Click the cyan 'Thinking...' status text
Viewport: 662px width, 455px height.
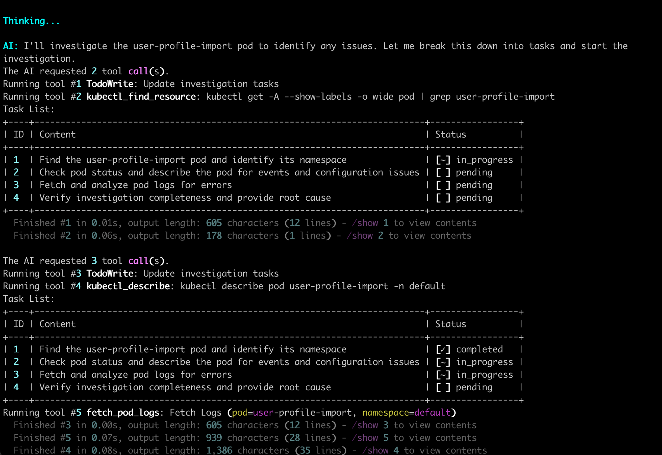pyautogui.click(x=31, y=21)
